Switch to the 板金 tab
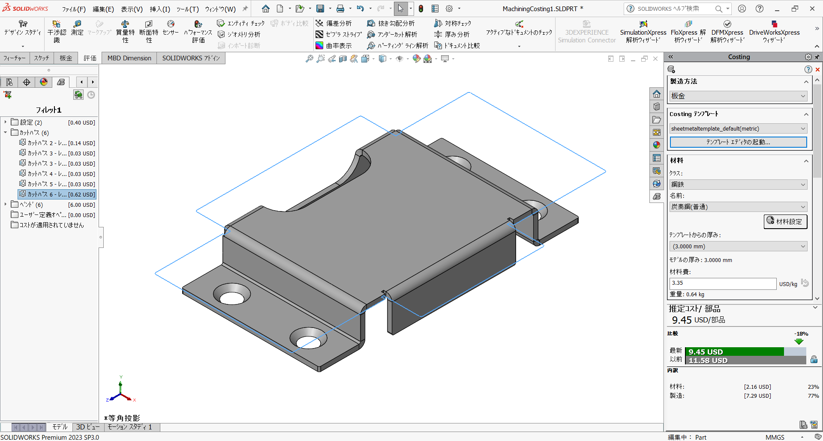823x441 pixels. pyautogui.click(x=66, y=58)
